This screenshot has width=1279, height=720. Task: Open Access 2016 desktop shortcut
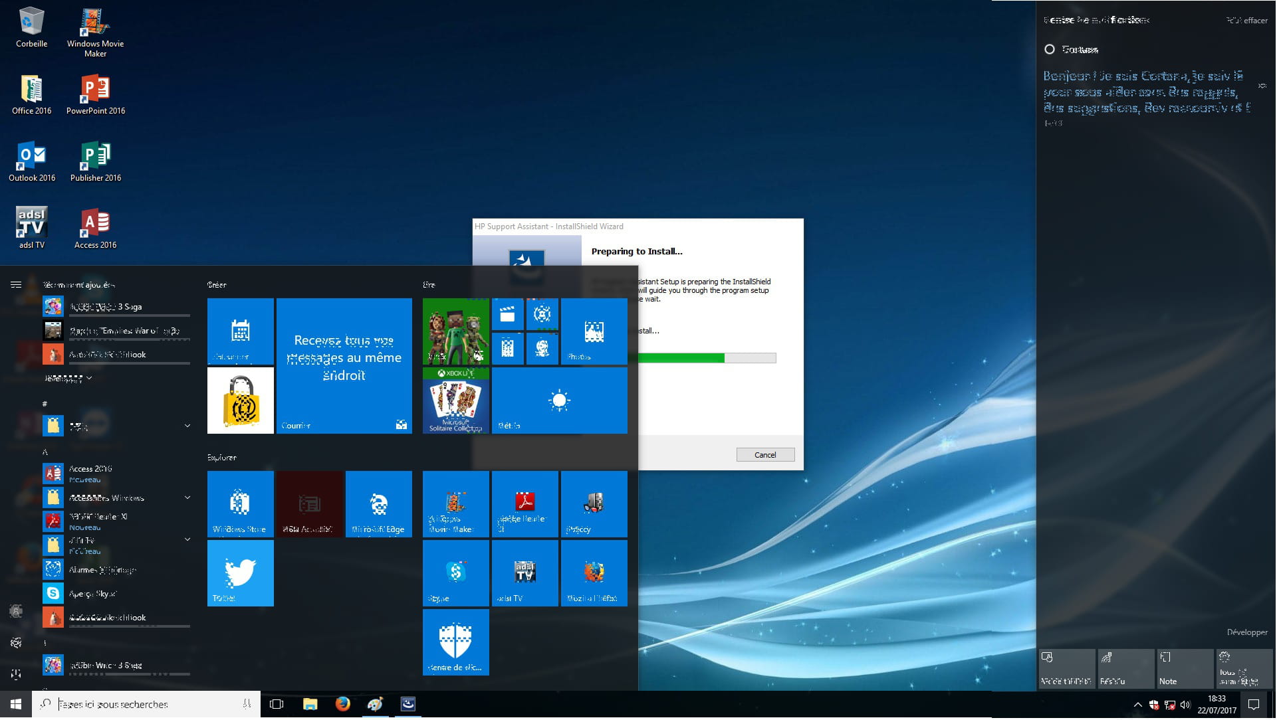coord(95,228)
